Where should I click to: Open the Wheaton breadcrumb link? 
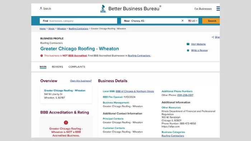pos(61,29)
